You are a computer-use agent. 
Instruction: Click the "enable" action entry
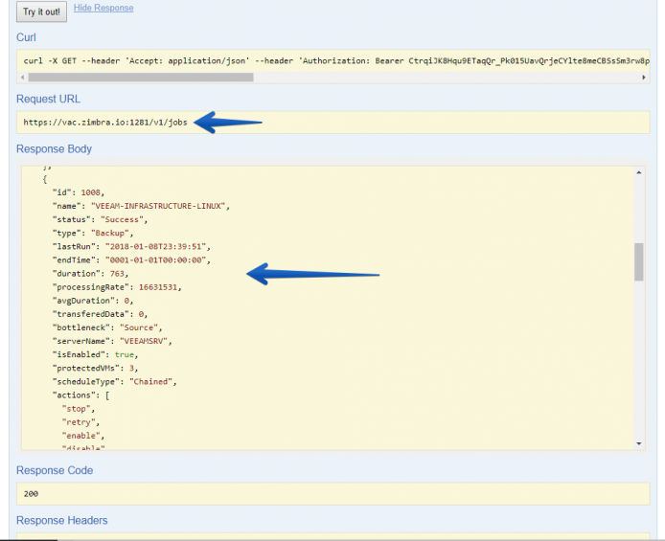pos(81,436)
